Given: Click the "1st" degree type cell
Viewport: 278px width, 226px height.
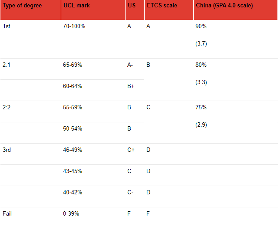Looking at the screenshot, I should coord(7,26).
